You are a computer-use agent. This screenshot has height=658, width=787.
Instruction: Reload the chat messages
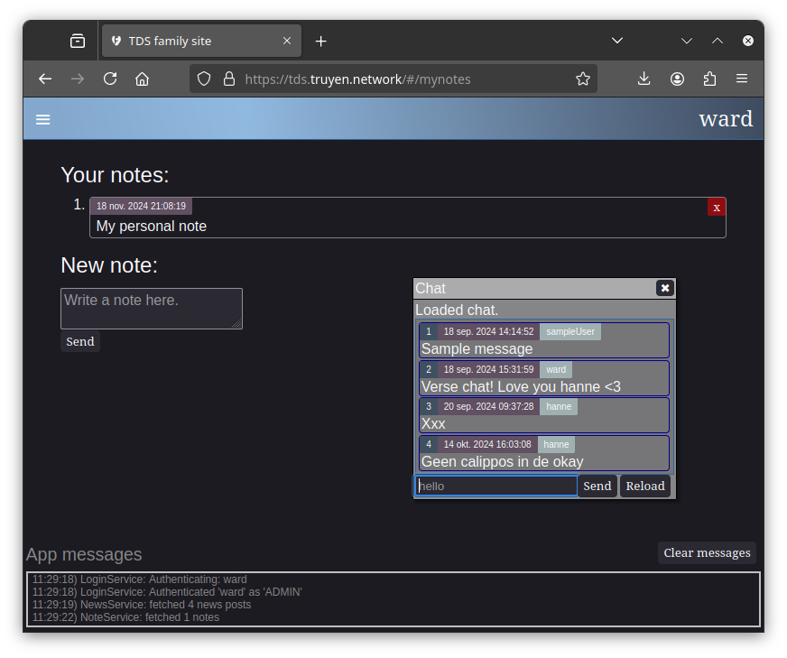644,486
